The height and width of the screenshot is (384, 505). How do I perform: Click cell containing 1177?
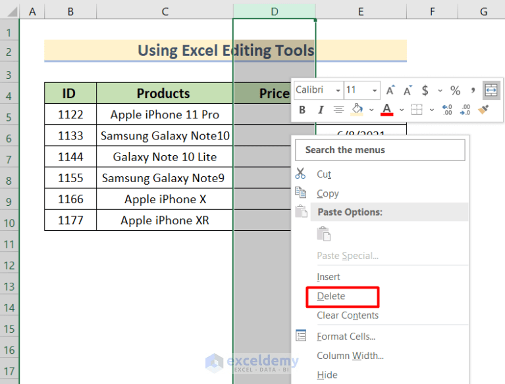click(x=70, y=220)
